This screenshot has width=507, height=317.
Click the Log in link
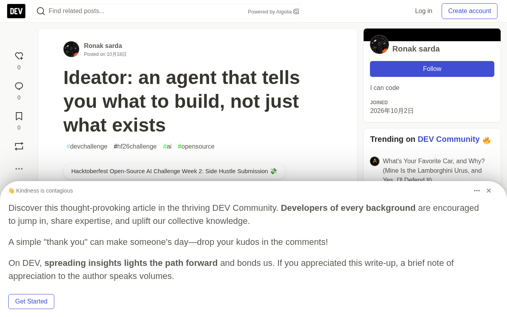tap(423, 11)
